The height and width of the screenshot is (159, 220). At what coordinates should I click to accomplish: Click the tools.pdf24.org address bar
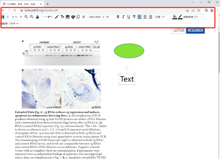pyautogui.click(x=103, y=11)
